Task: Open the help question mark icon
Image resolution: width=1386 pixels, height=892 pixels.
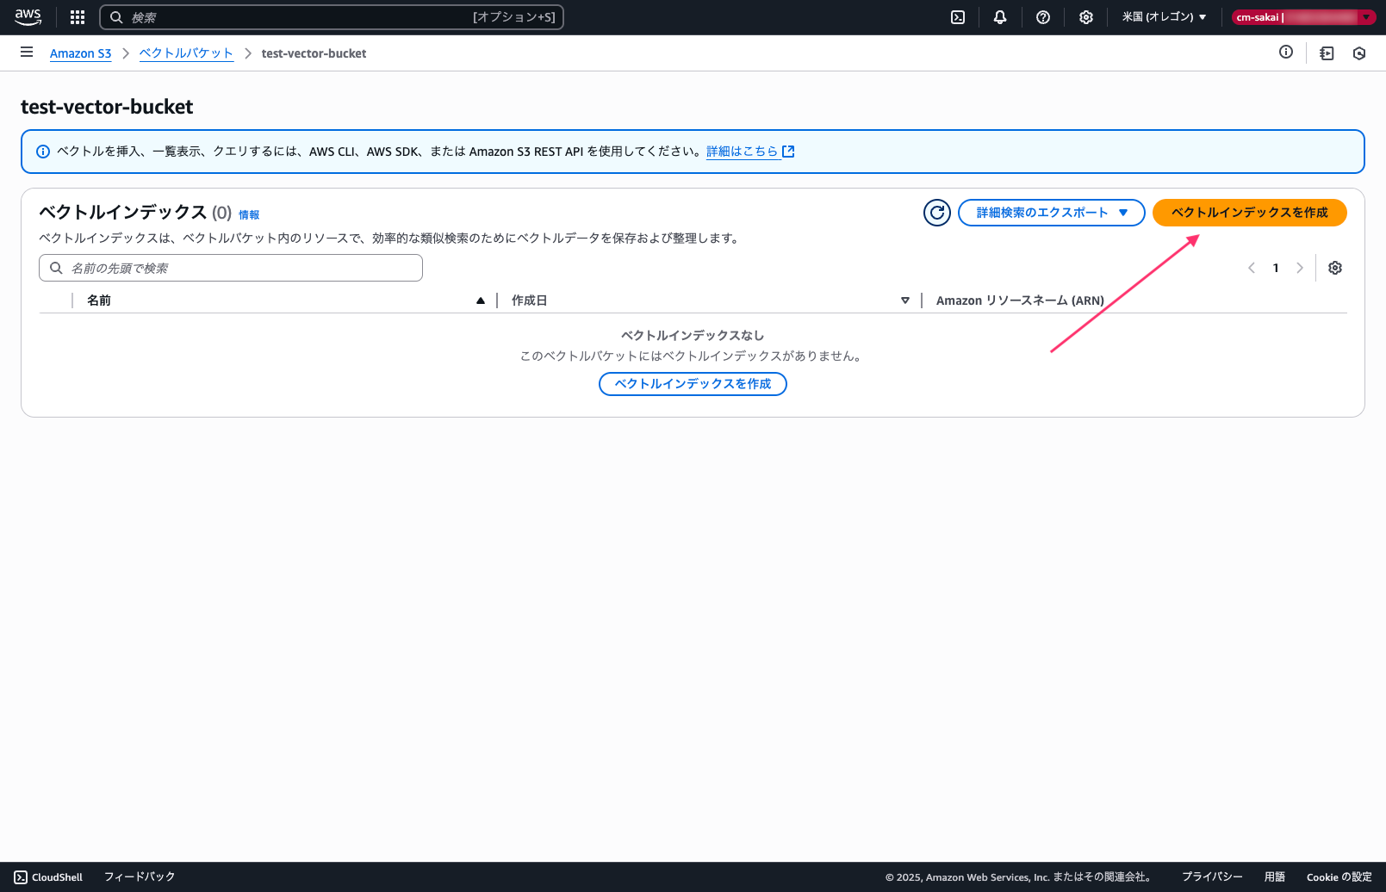Action: click(x=1043, y=17)
